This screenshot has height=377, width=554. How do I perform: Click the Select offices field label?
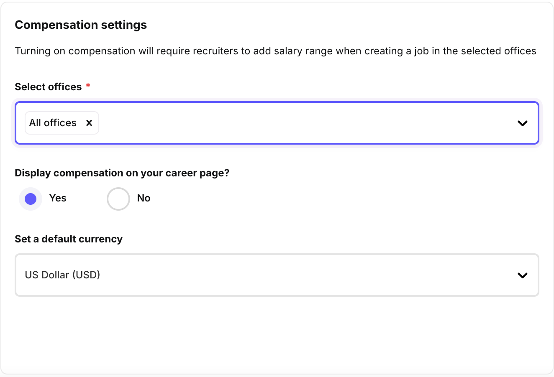(x=48, y=87)
